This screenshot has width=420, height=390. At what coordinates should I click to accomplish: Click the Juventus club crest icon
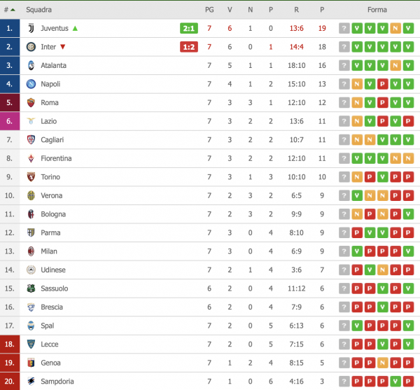[x=31, y=29]
